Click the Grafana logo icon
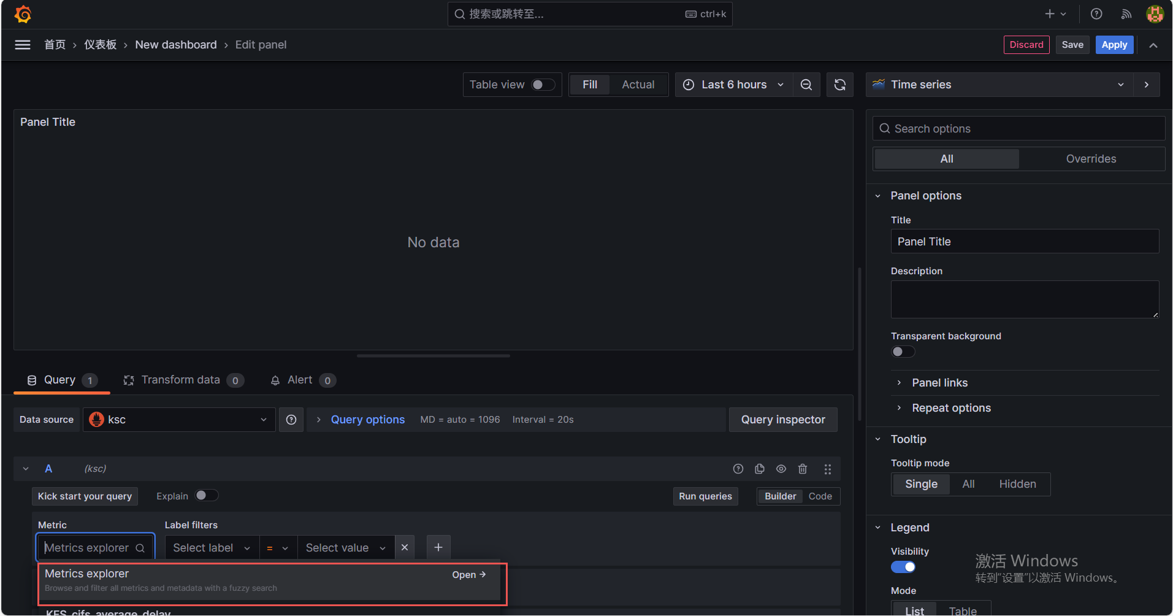The image size is (1173, 616). pyautogui.click(x=23, y=14)
